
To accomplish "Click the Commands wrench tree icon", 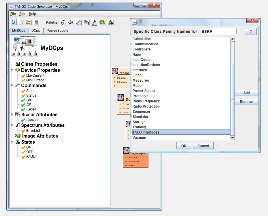I will coord(18,85).
